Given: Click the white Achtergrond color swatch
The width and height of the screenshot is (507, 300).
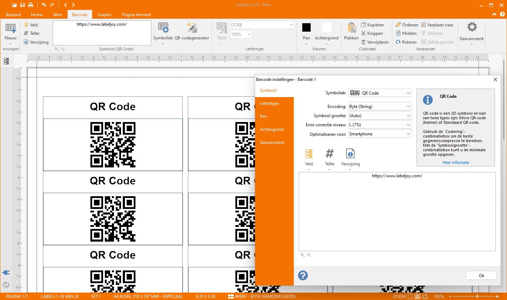Looking at the screenshot, I should 327,27.
